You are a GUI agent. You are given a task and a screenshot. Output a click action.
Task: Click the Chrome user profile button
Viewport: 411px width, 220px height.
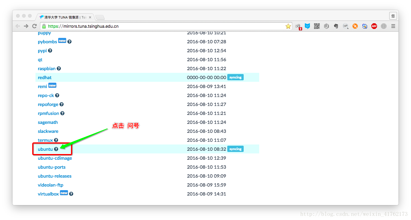coord(393,16)
